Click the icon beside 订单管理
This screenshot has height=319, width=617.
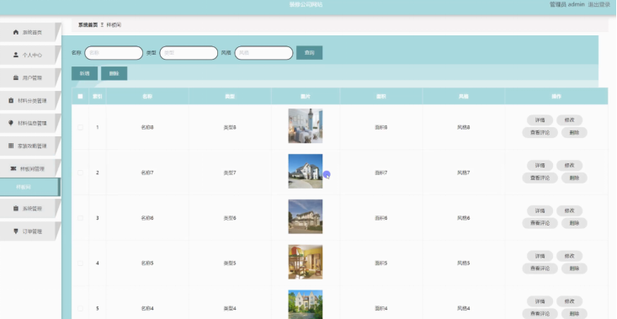16,231
